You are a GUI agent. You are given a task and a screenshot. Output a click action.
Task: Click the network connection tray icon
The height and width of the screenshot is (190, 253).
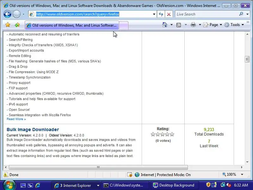(x=223, y=185)
